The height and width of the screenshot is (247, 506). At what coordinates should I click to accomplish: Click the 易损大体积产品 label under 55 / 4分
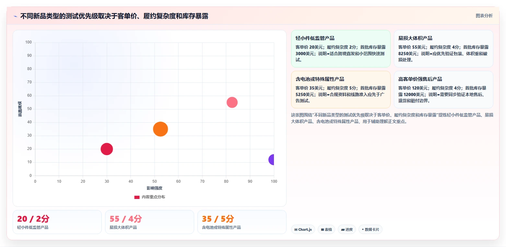(x=123, y=228)
